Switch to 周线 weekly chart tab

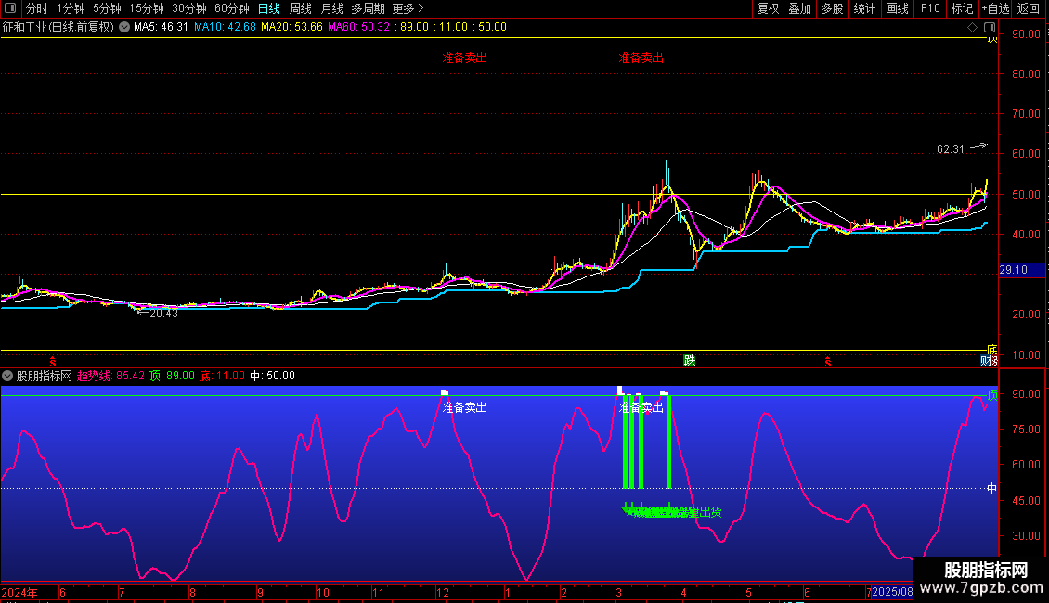[301, 8]
